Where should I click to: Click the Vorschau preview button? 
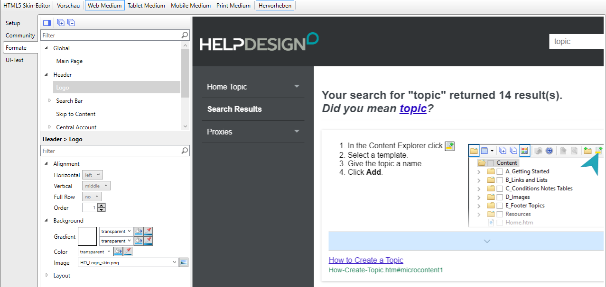click(x=68, y=6)
